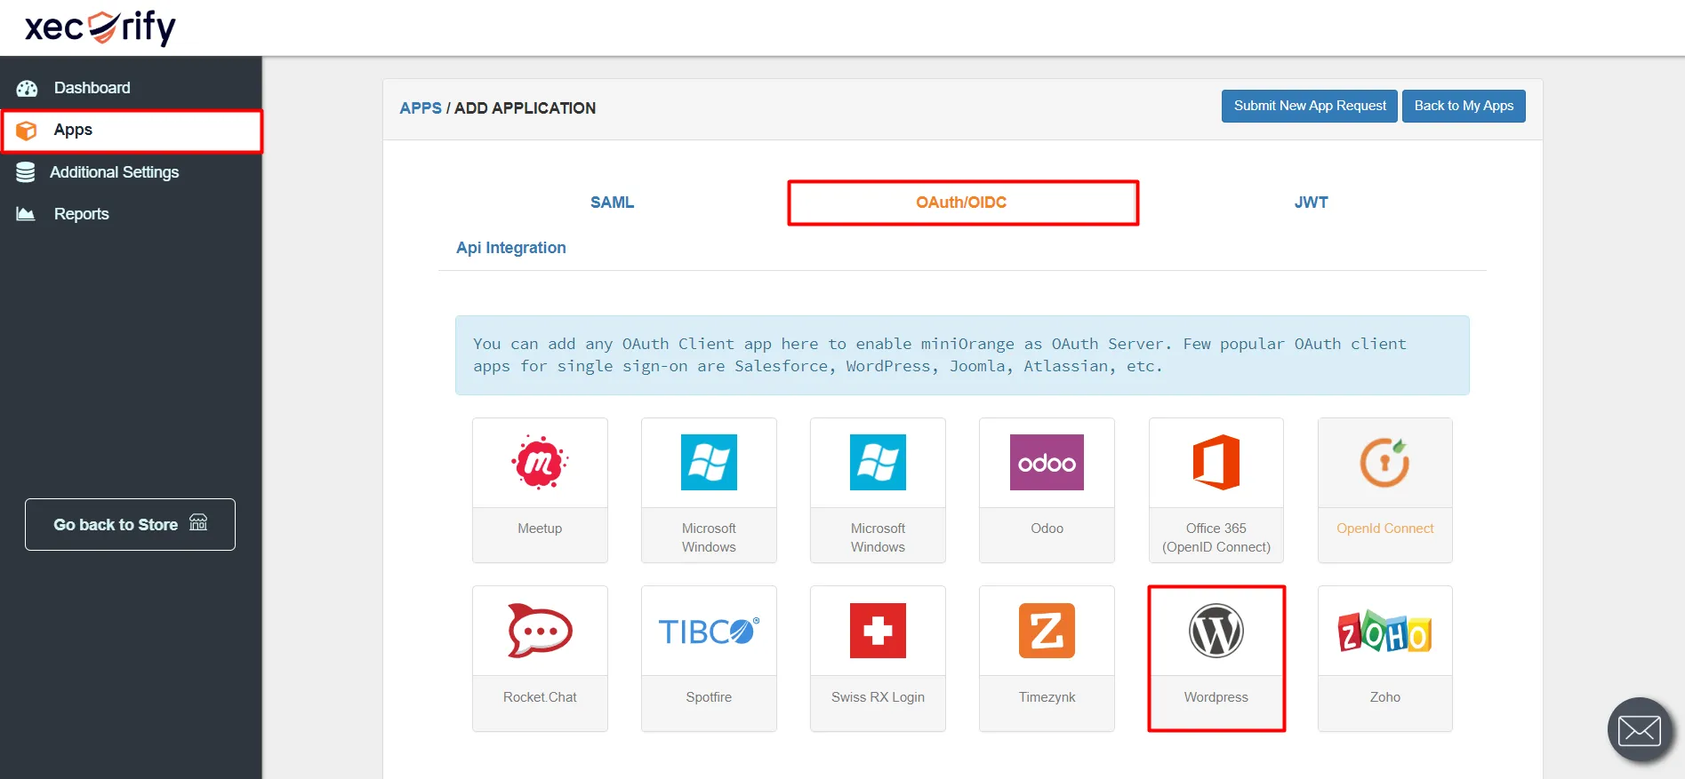Click the Odoo label

1047,529
